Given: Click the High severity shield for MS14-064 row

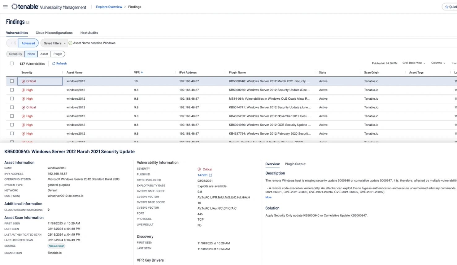Looking at the screenshot, I should 23,99.
